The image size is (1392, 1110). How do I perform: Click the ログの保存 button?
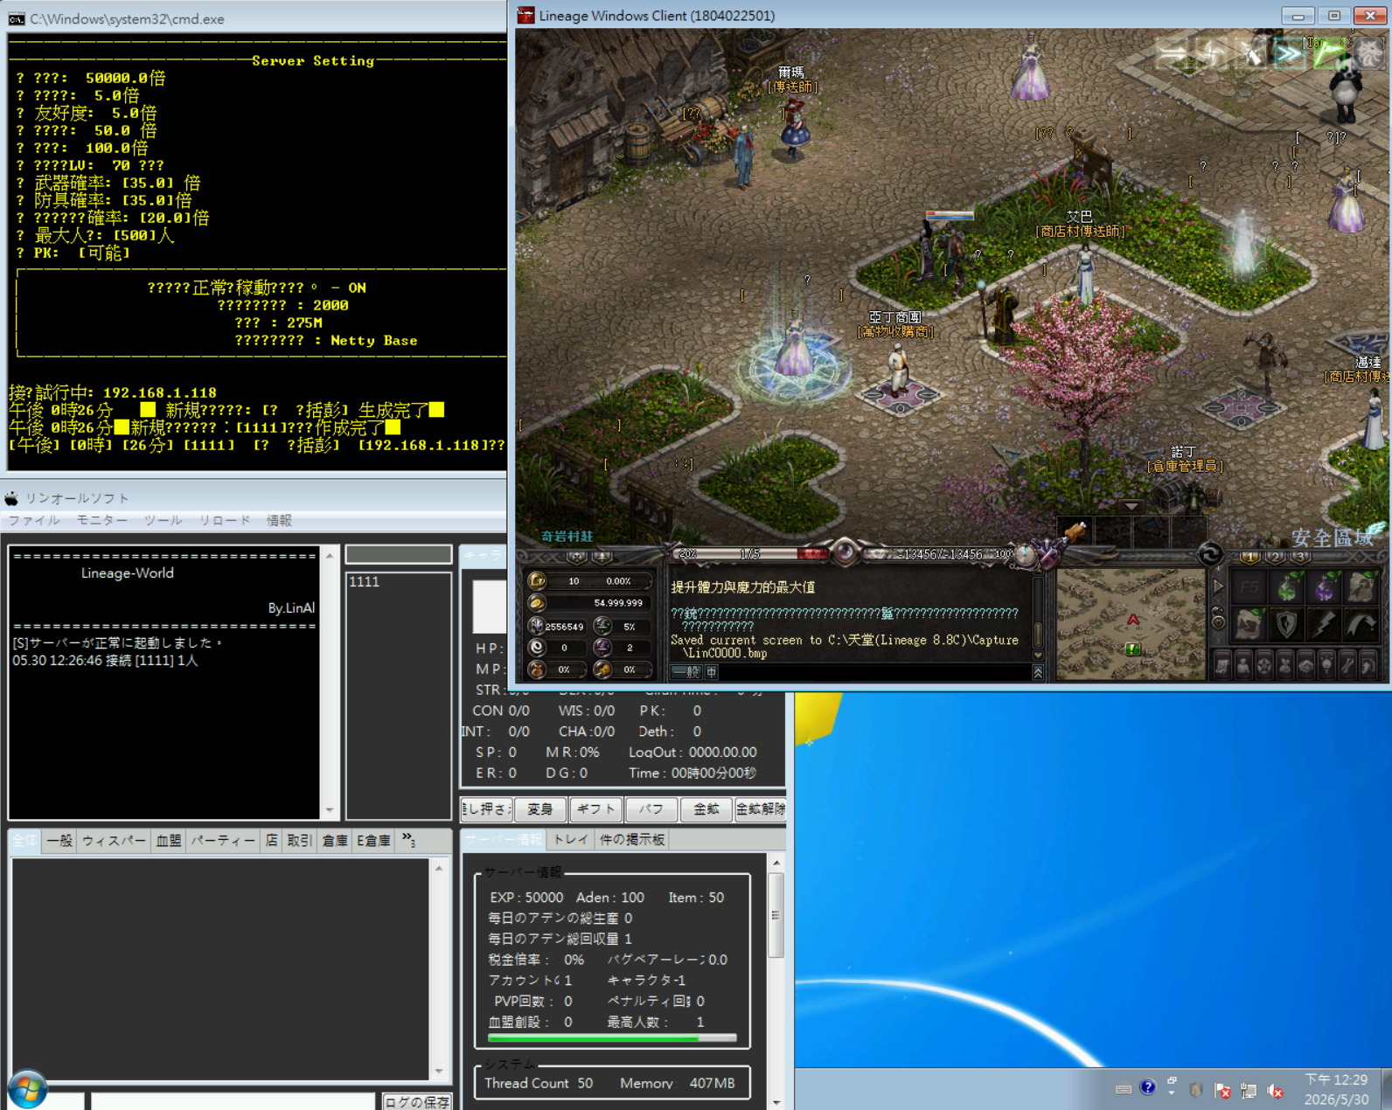coord(417,1101)
